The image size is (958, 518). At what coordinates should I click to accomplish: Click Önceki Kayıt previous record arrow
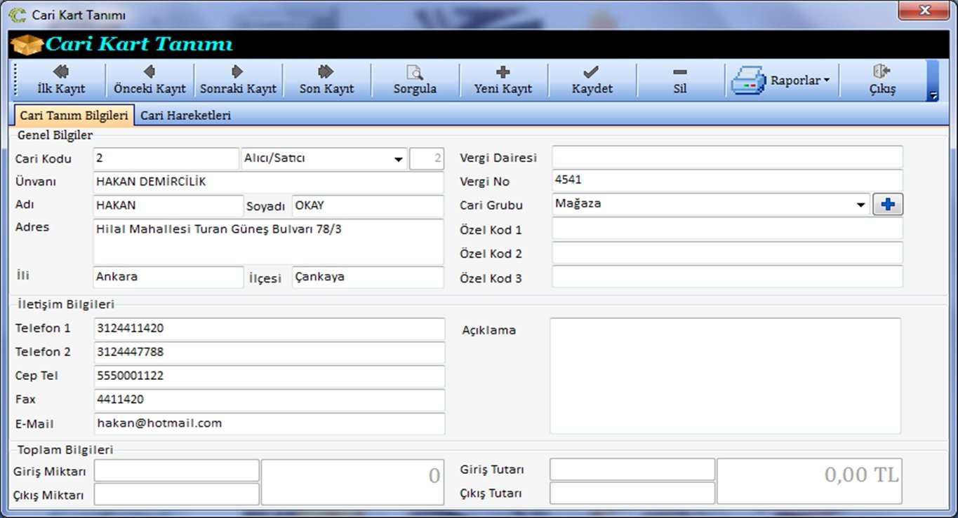click(149, 80)
